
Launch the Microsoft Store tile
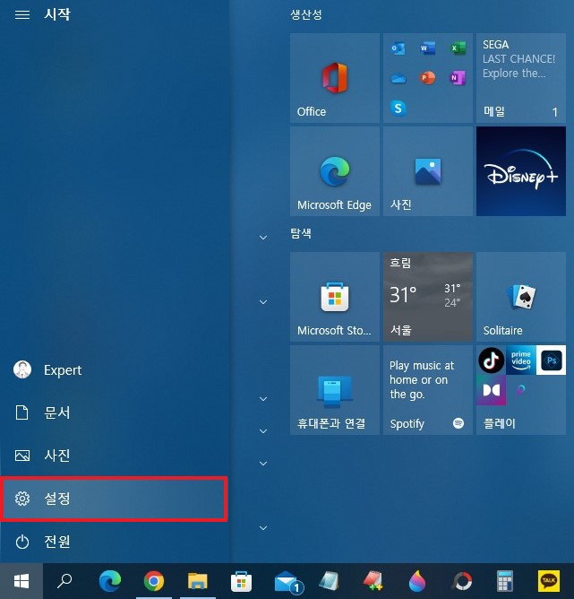coord(335,297)
